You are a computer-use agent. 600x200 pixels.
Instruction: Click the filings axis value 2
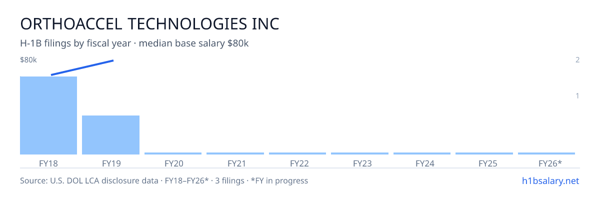point(577,60)
